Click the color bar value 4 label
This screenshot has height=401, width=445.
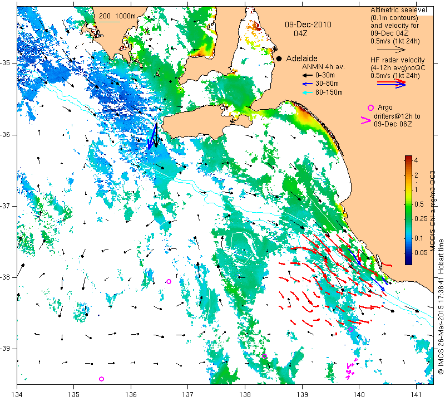point(416,160)
